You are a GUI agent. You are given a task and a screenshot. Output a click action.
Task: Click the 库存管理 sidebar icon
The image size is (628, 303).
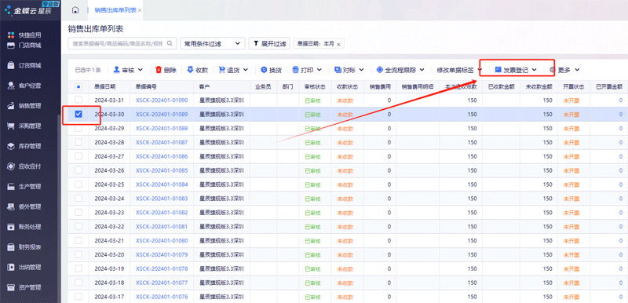point(12,146)
